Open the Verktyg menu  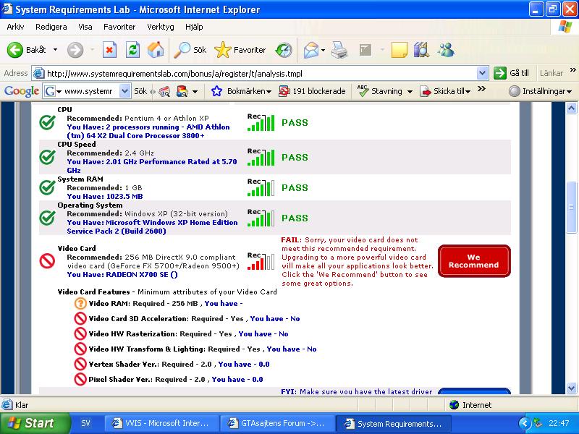160,27
